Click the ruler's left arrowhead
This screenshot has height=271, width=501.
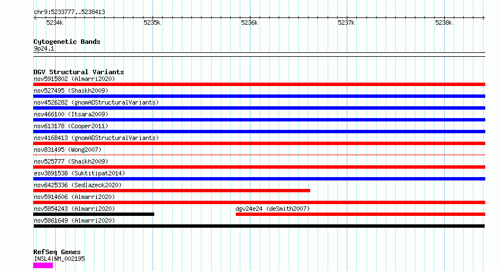[x=35, y=18]
